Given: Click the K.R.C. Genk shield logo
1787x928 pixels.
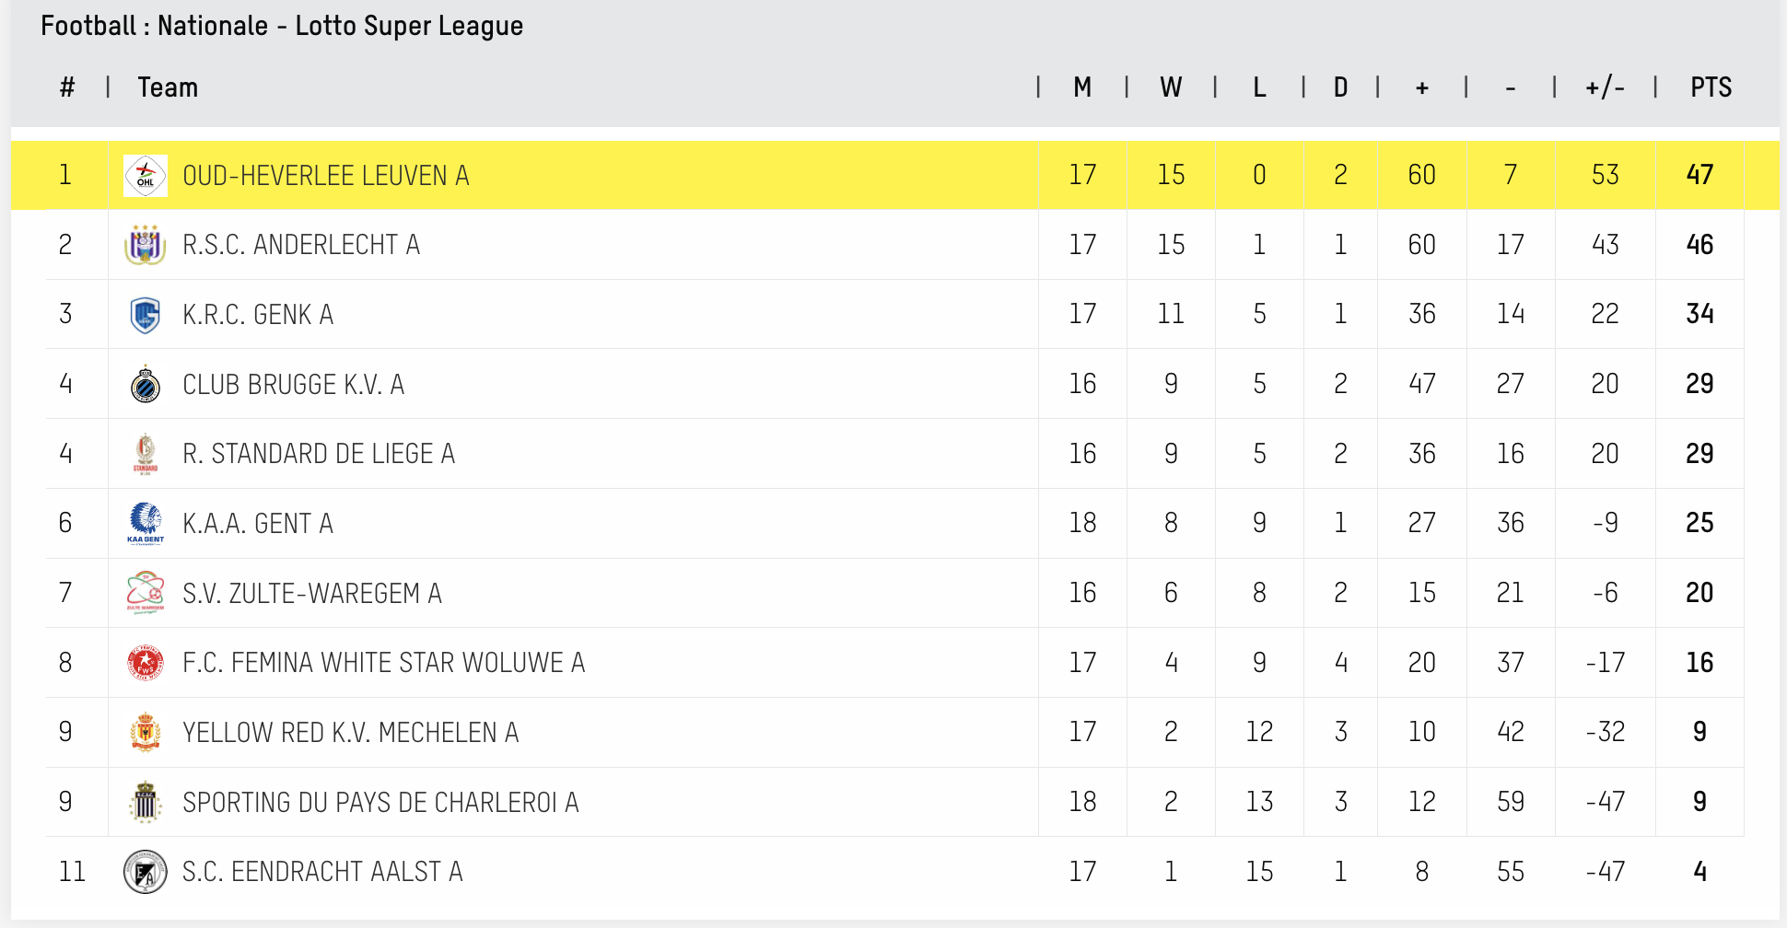Looking at the screenshot, I should click(146, 315).
